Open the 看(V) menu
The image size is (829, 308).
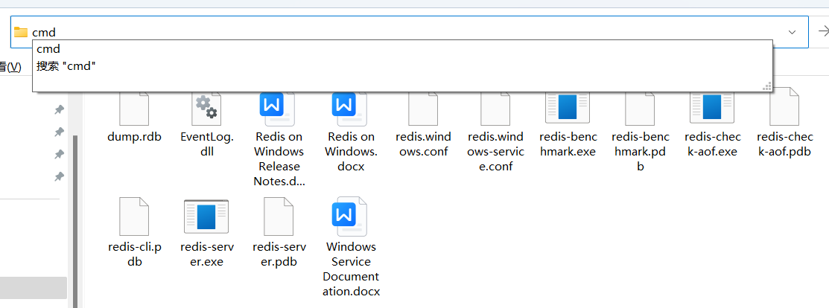coord(10,67)
